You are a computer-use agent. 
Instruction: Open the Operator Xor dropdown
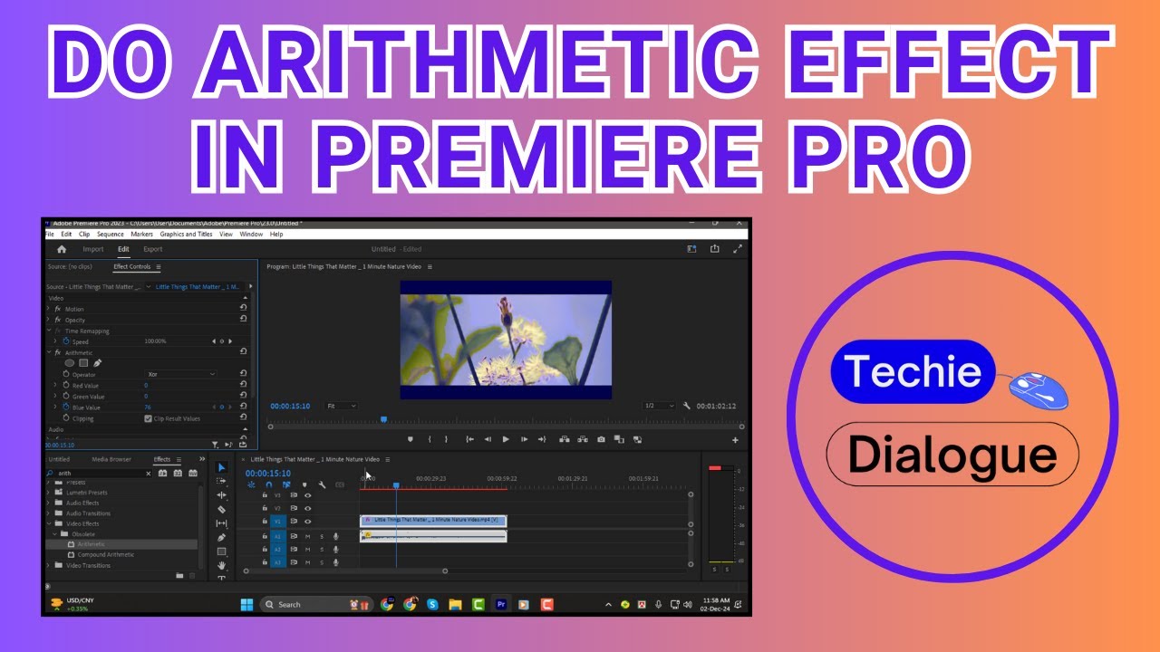click(x=181, y=374)
